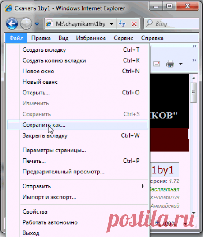
Task: Expand the upper toolbar chevron overflow
Action: tap(195, 46)
